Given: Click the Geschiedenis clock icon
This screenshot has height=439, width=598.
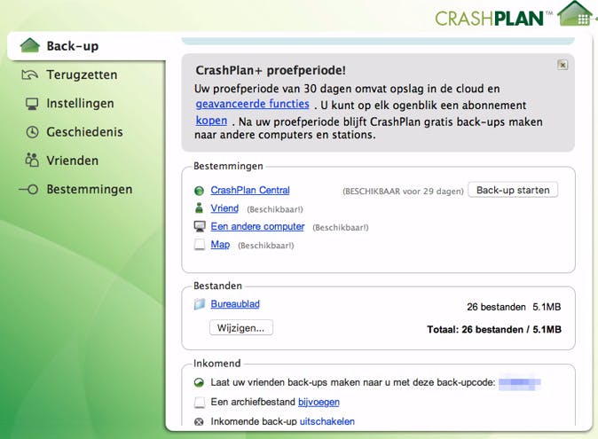Looking at the screenshot, I should tap(33, 132).
